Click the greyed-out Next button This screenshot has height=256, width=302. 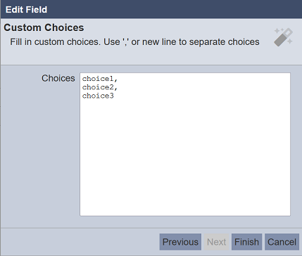coord(216,242)
